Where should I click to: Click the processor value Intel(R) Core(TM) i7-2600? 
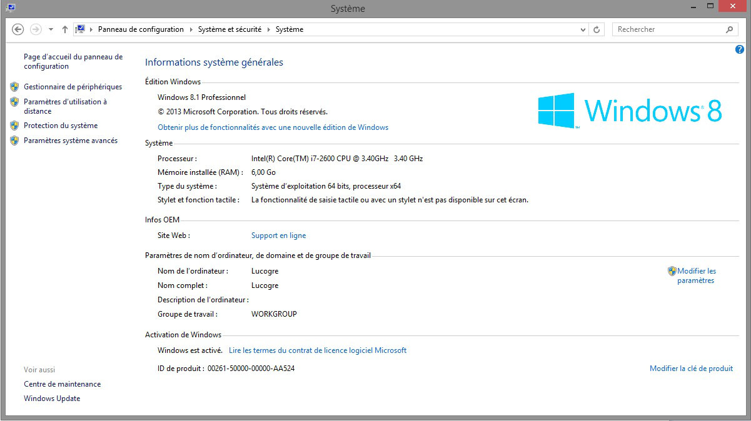point(337,159)
